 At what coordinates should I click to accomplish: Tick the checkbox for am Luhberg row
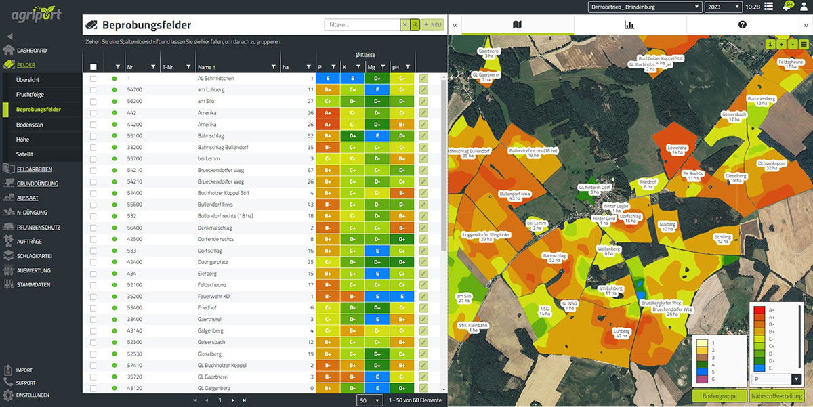[93, 89]
